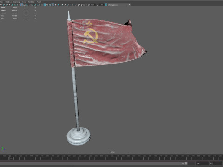Screen dimensions: 223x167
Task: Click the Image Plane icon
Action: 12,5
